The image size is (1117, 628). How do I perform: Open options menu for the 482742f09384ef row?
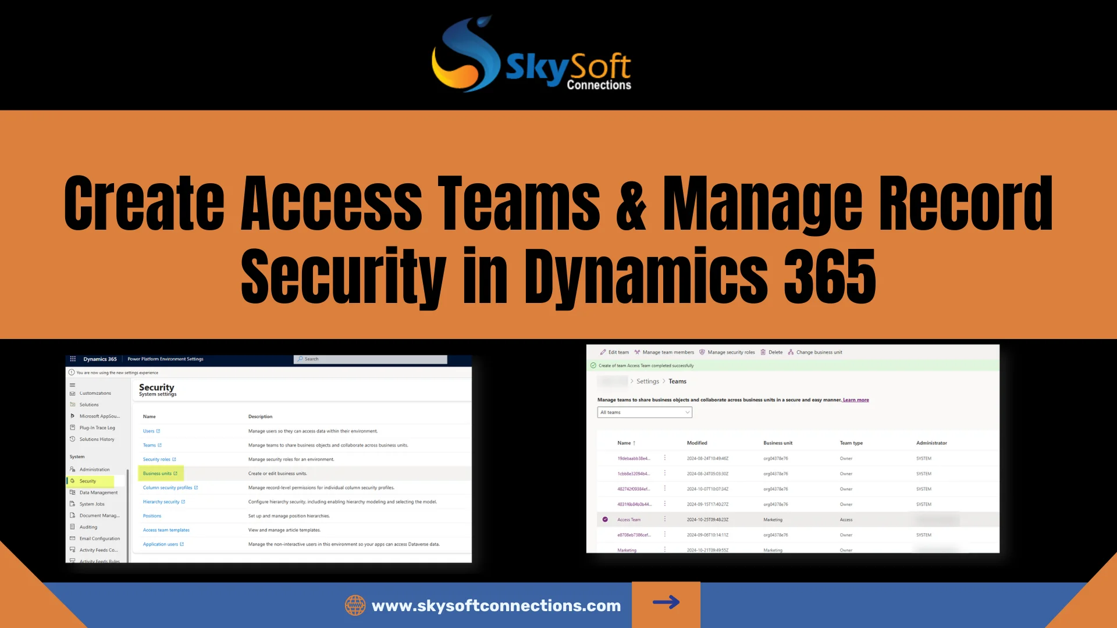click(x=665, y=488)
